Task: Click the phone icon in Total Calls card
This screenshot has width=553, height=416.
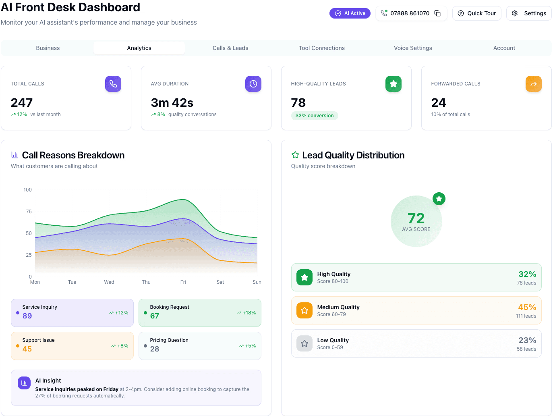Action: click(x=113, y=84)
